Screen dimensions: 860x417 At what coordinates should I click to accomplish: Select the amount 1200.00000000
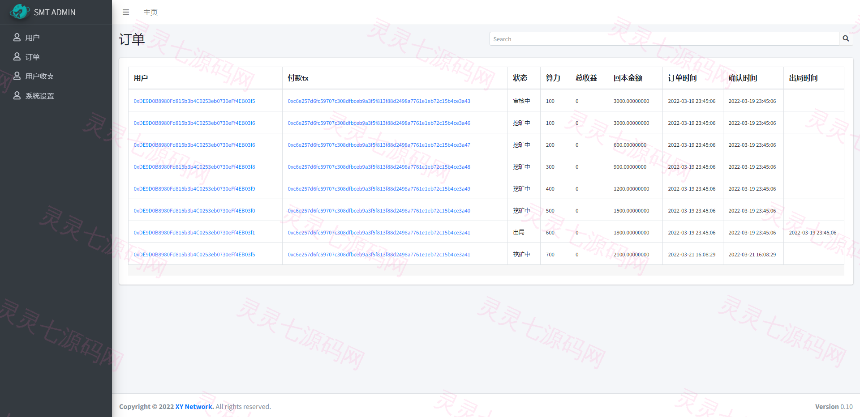click(x=631, y=189)
